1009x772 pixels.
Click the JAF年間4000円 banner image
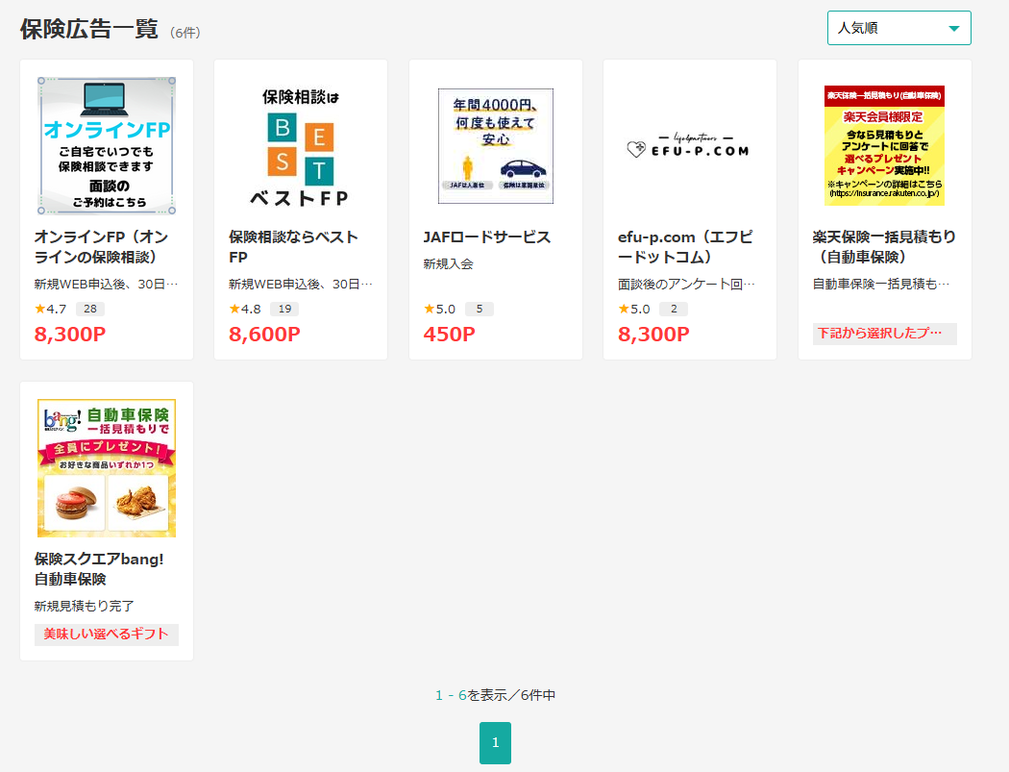coord(496,146)
